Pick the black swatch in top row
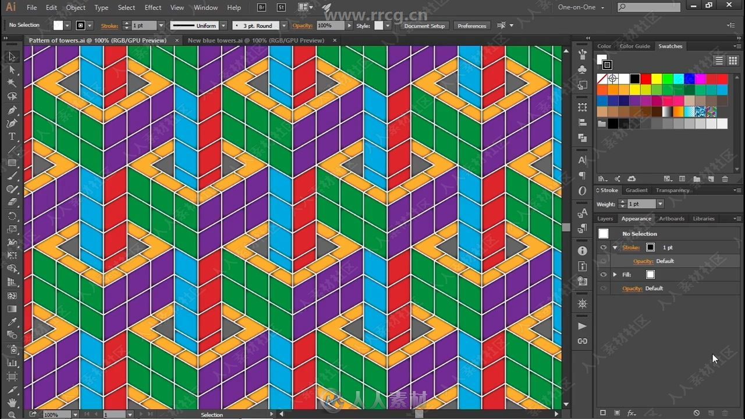The image size is (745, 419). (x=634, y=79)
